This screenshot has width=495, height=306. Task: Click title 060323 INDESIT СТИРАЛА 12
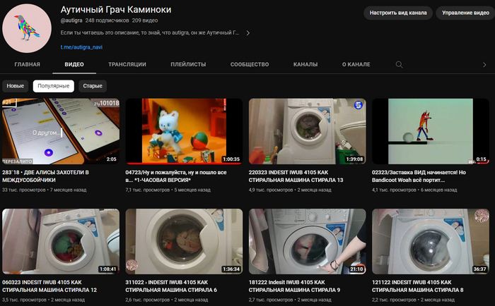49,286
